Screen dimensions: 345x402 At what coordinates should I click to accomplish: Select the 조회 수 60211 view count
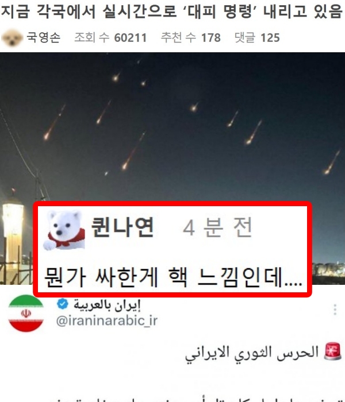(x=110, y=38)
